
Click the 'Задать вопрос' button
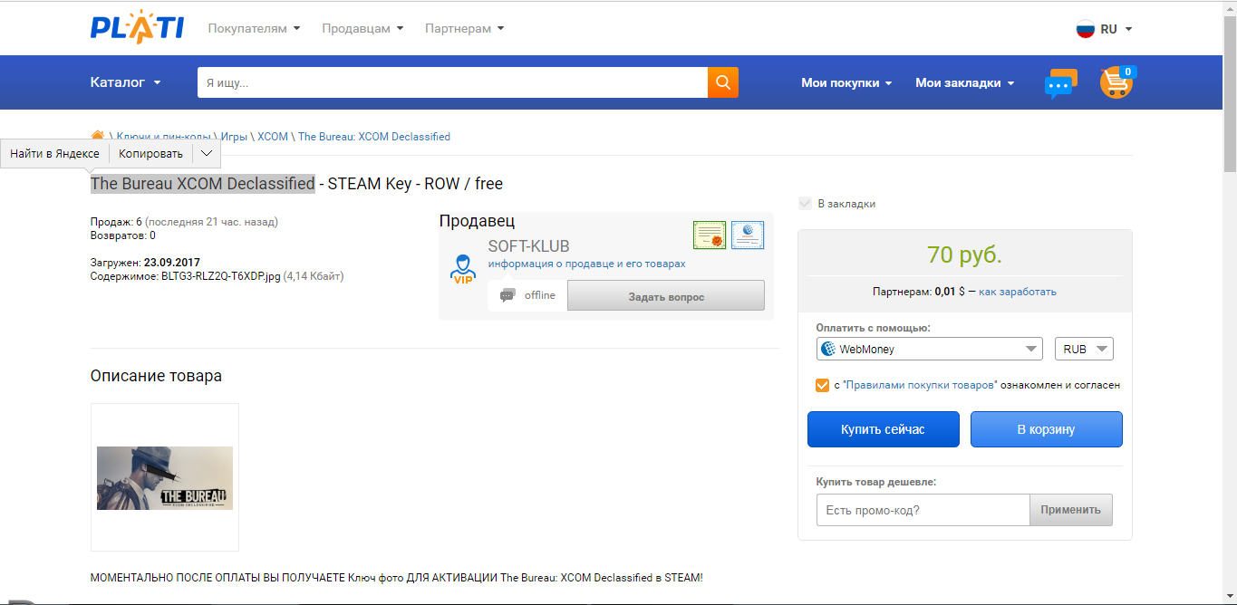[x=666, y=296]
